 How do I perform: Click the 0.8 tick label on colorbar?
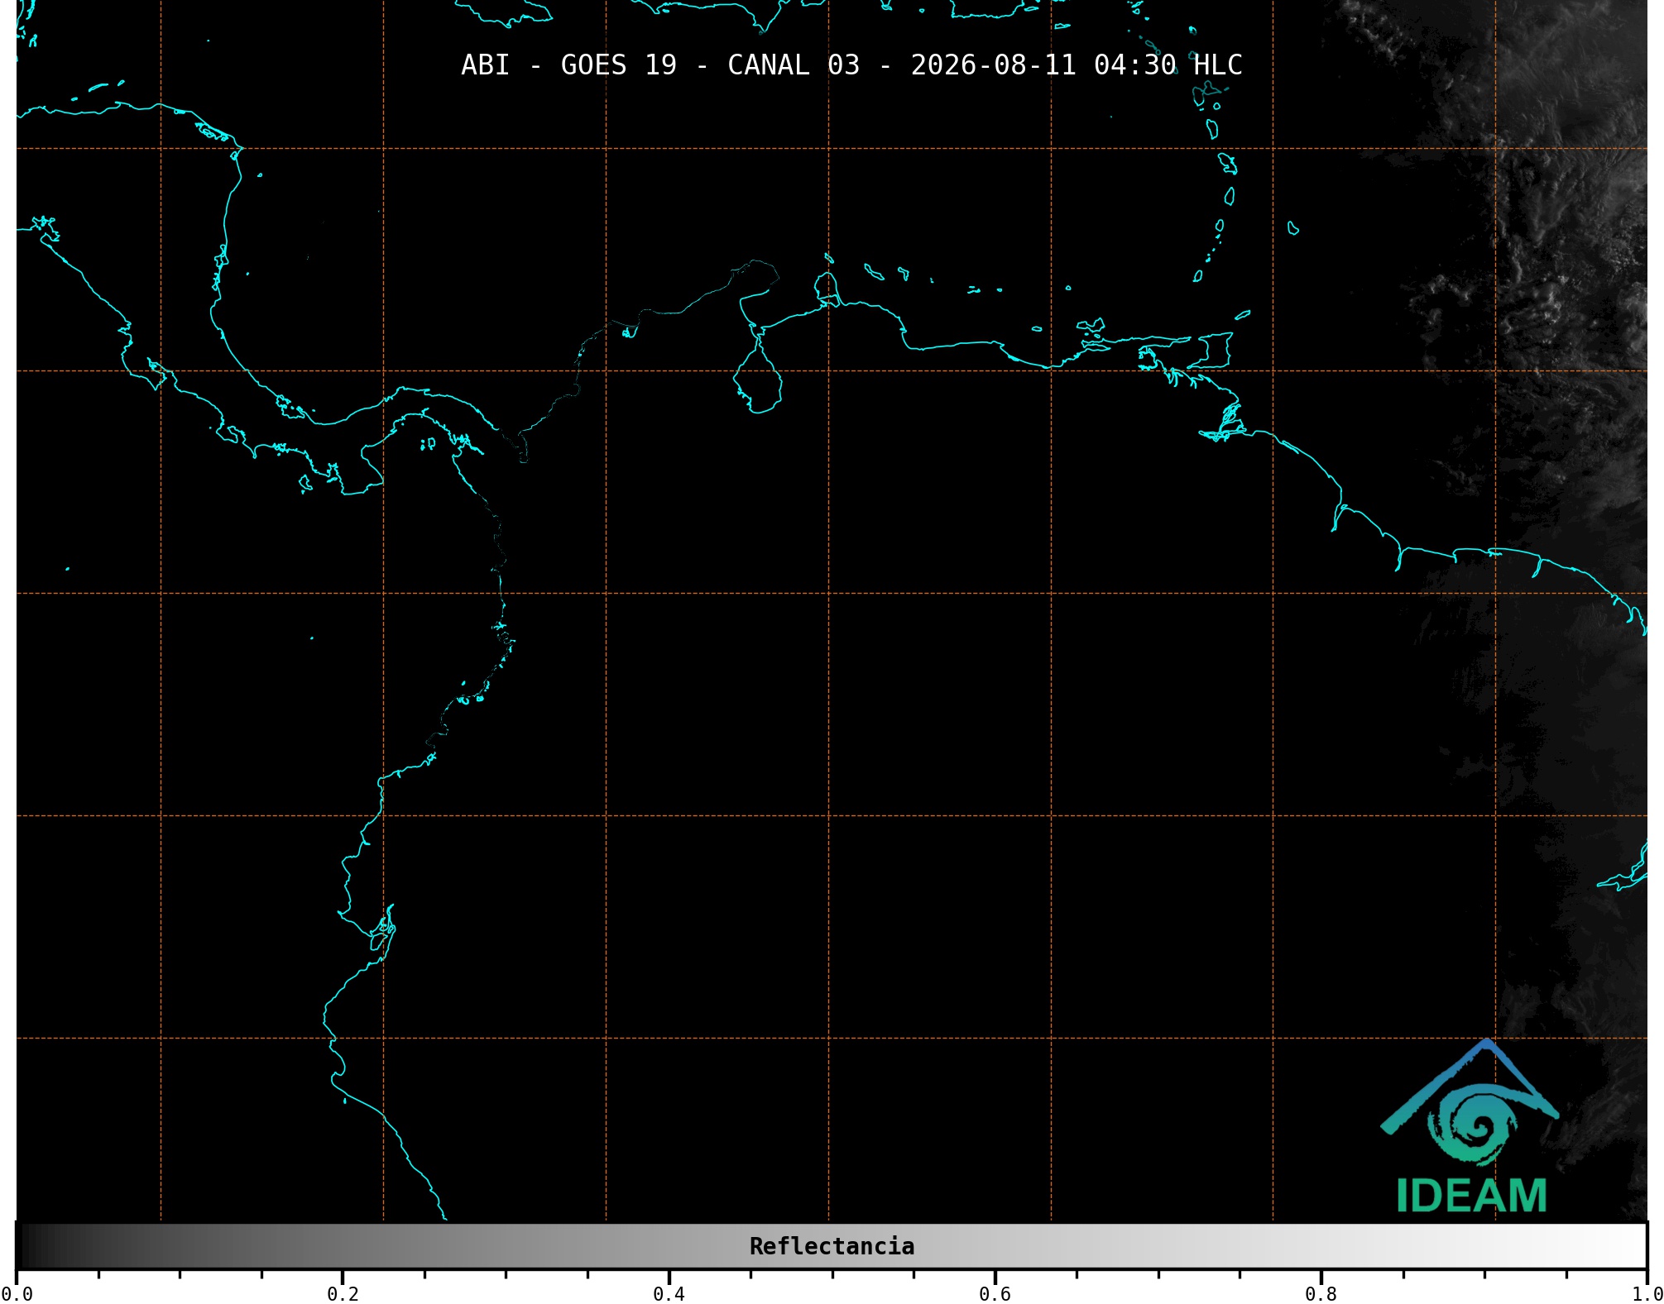pyautogui.click(x=1321, y=1293)
